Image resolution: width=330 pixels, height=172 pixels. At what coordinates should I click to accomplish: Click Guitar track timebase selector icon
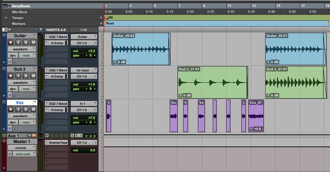coord(10,62)
